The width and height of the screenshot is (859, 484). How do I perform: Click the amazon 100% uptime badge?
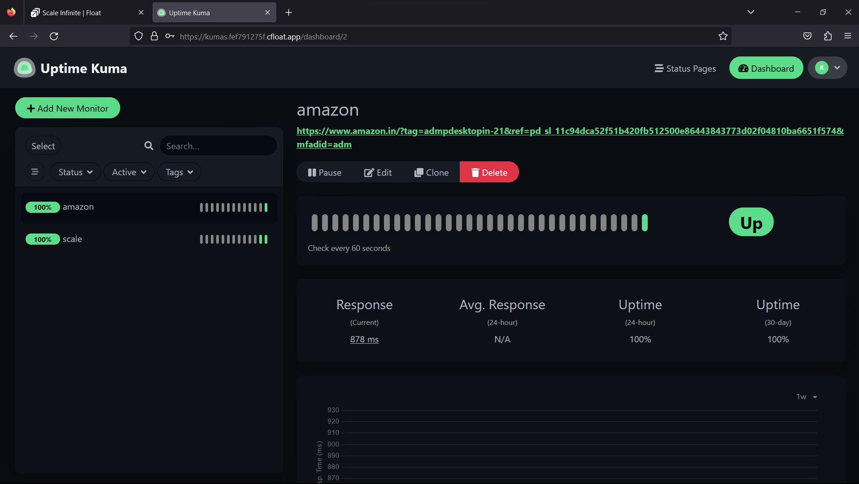tap(43, 207)
